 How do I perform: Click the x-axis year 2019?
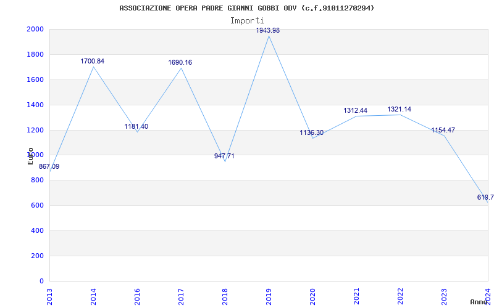(x=269, y=296)
